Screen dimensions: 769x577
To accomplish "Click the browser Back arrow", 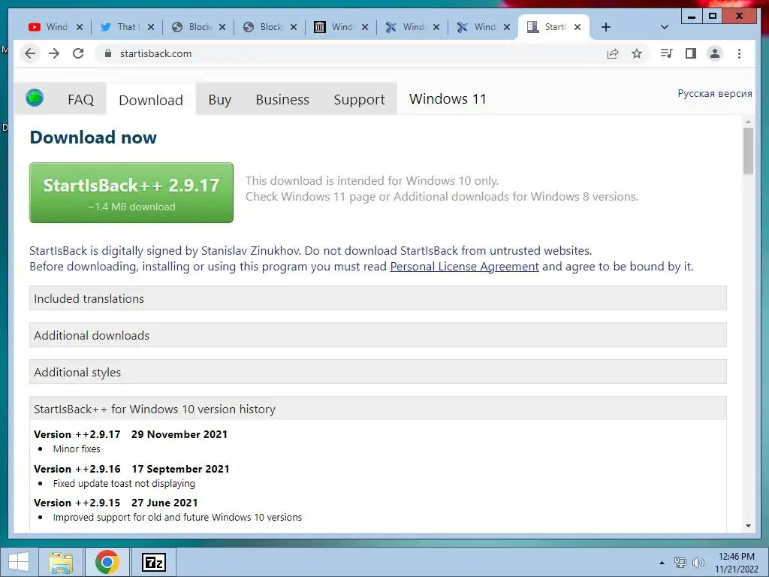I will point(30,53).
